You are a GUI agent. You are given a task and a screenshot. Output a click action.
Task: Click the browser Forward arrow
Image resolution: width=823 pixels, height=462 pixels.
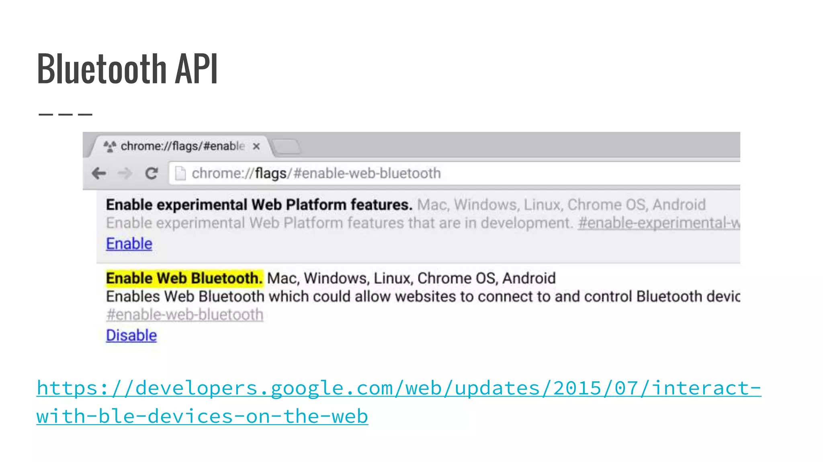click(125, 173)
